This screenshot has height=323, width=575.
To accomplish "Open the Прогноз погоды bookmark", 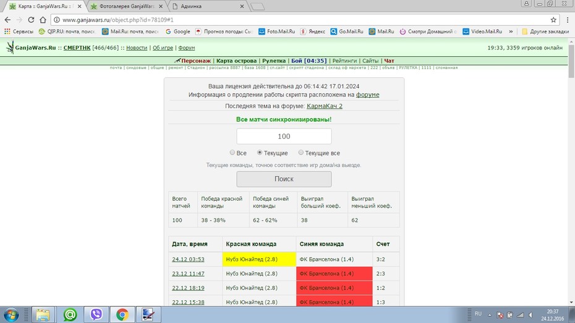I will 224,31.
